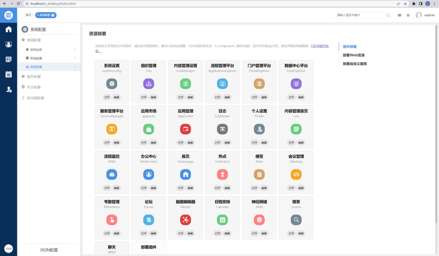Open the calendar icon in left dark sidebar

click(x=8, y=74)
